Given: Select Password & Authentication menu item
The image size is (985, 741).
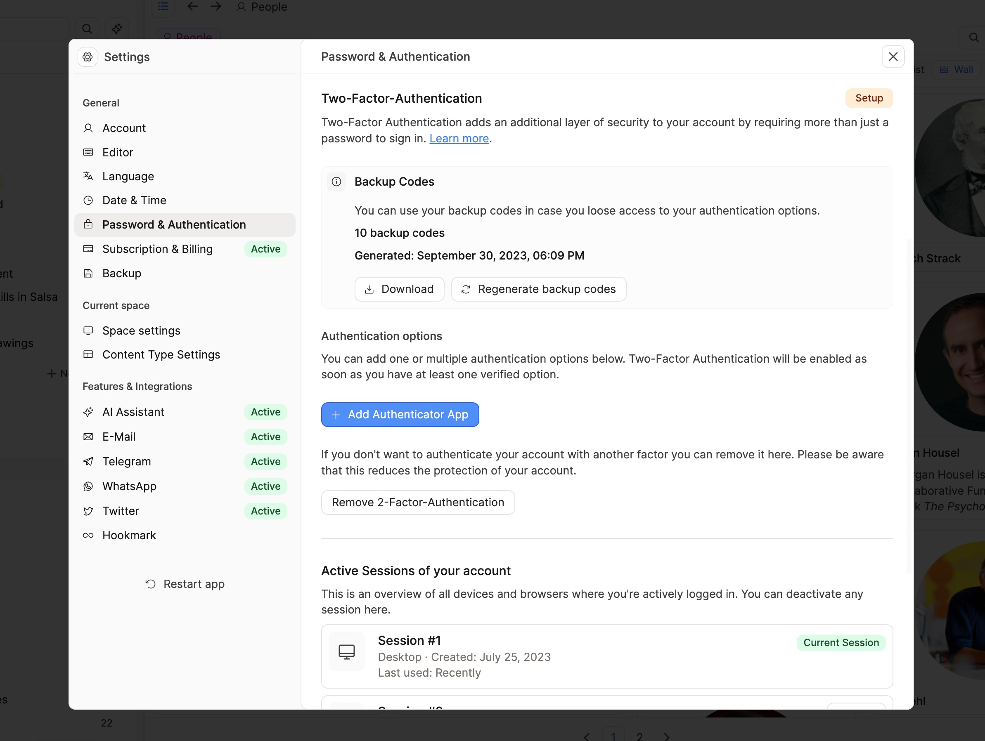Looking at the screenshot, I should pos(174,224).
